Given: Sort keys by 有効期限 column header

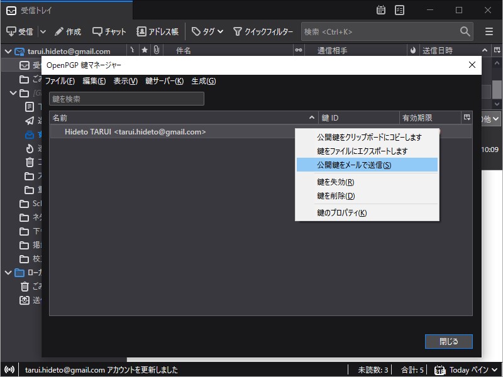Looking at the screenshot, I should [430, 118].
